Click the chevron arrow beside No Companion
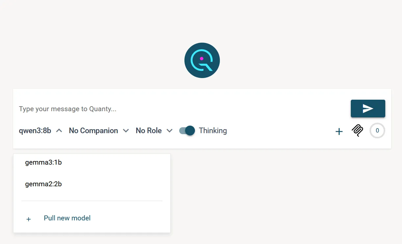 tap(126, 131)
